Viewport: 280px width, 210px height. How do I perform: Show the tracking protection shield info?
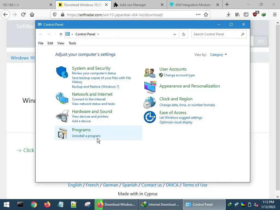(55, 15)
